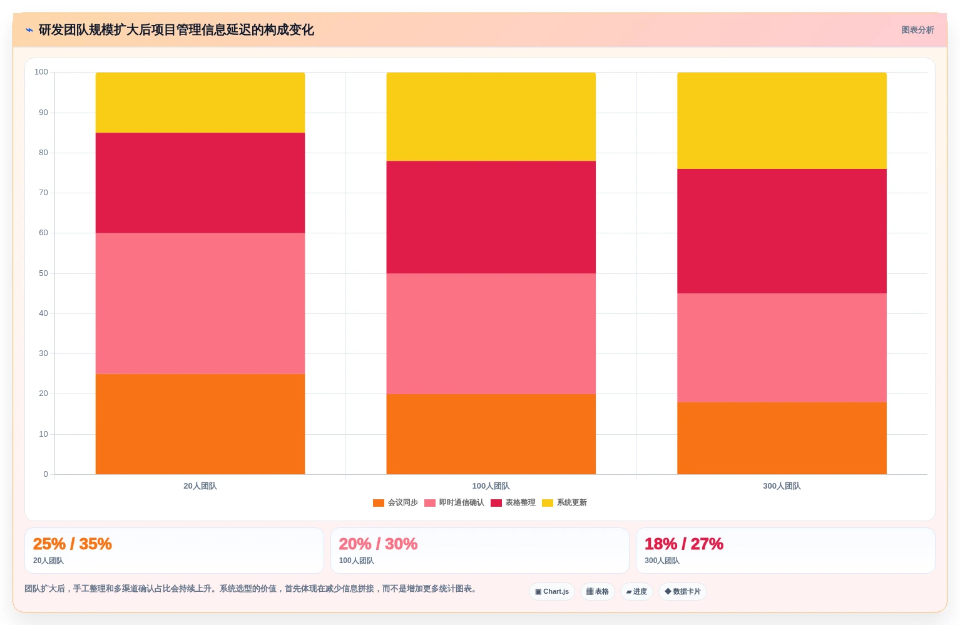Image resolution: width=960 pixels, height=625 pixels.
Task: Click the 表格整理 legend label
Action: click(521, 503)
